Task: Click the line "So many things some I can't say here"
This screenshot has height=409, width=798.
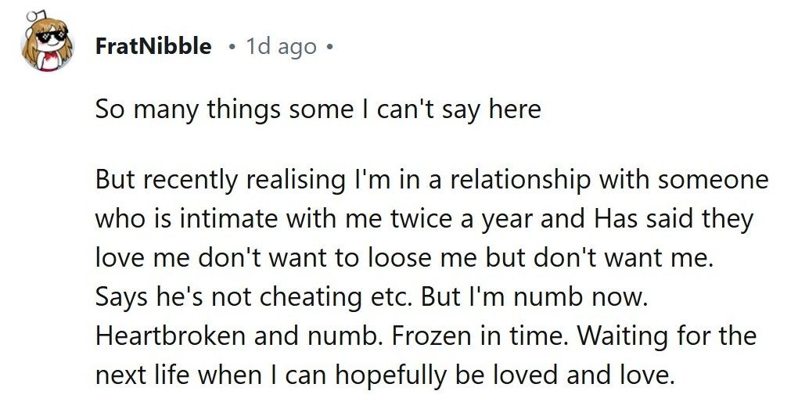Action: click(318, 109)
